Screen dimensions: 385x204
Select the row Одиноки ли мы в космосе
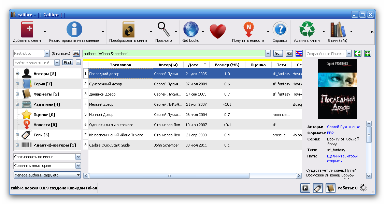tap(192, 125)
